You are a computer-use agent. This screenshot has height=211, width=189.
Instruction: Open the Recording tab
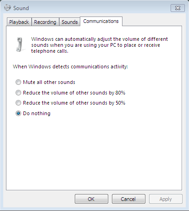[45, 22]
